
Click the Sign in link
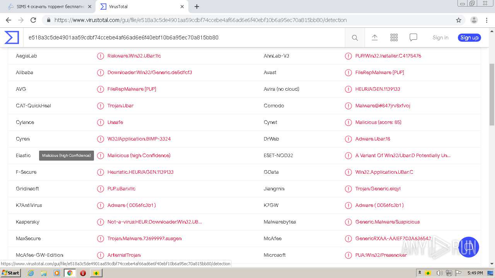[x=440, y=37]
